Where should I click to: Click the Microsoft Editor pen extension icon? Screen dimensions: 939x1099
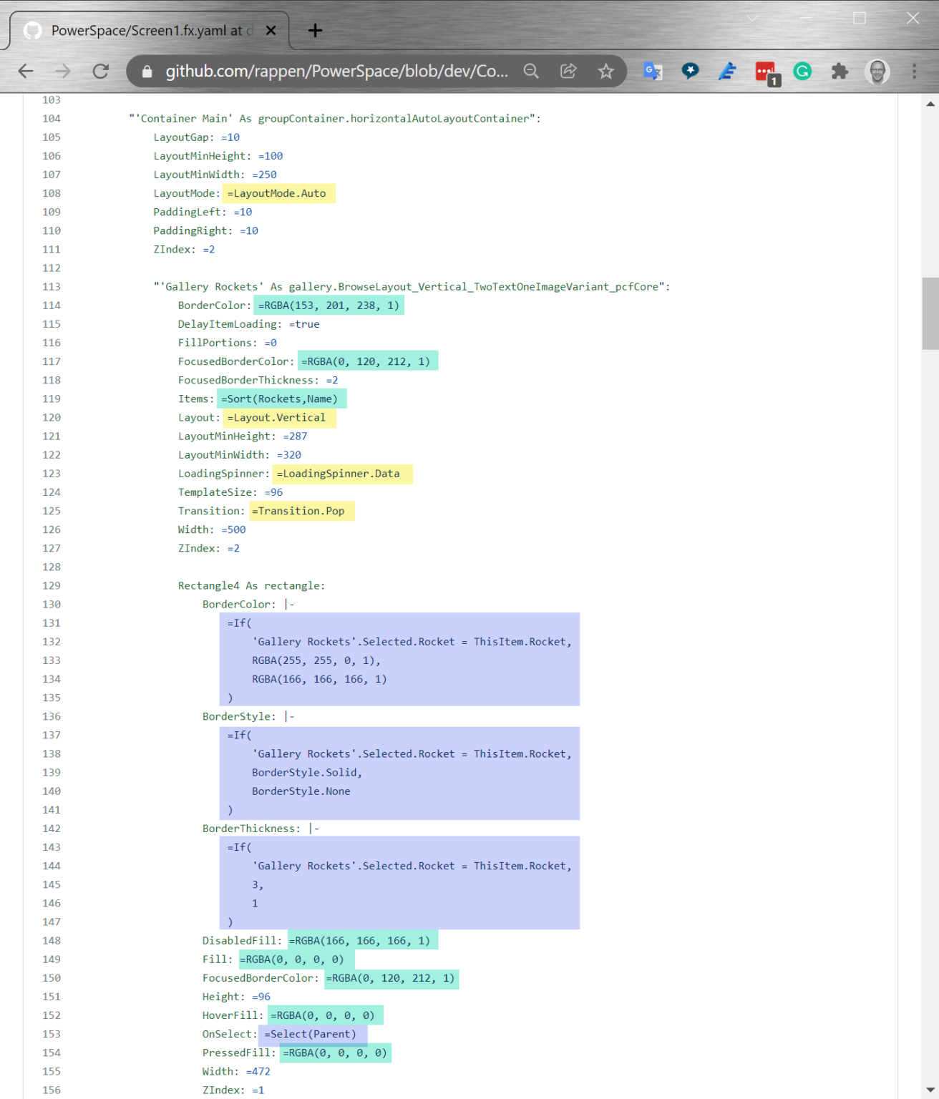(728, 71)
